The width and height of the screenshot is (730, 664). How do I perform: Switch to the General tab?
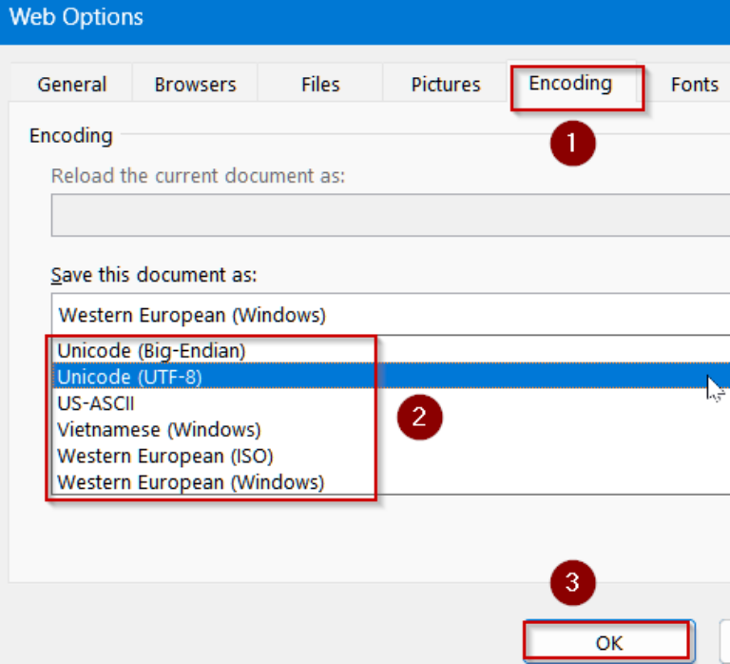pos(71,85)
